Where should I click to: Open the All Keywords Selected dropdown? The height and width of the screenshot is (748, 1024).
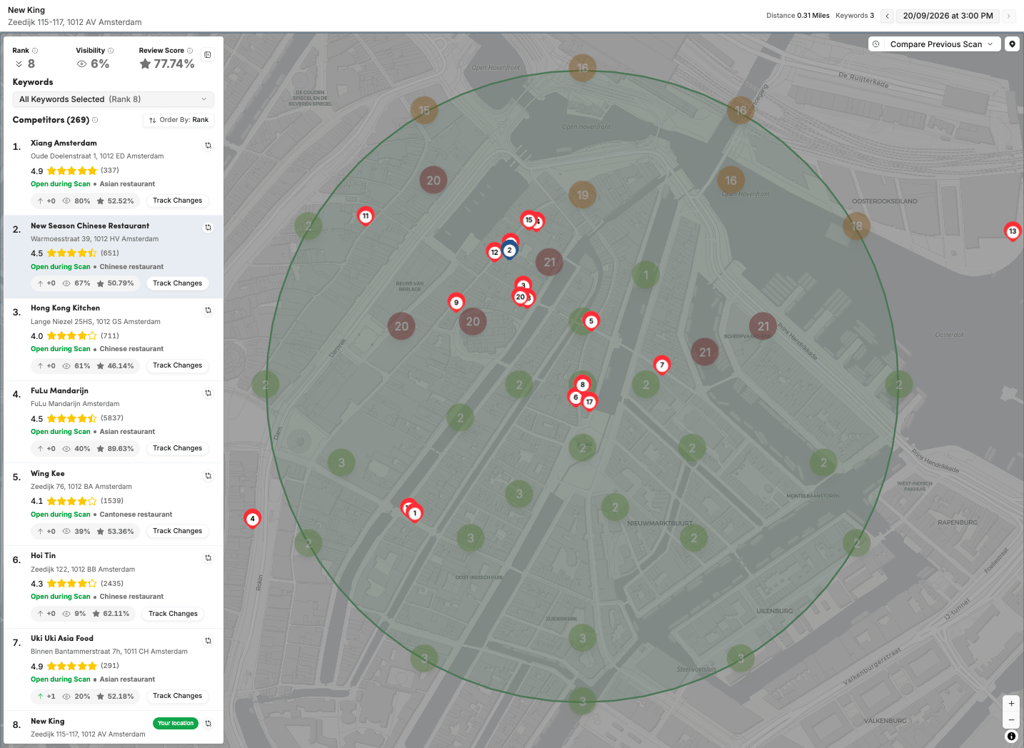pyautogui.click(x=114, y=99)
